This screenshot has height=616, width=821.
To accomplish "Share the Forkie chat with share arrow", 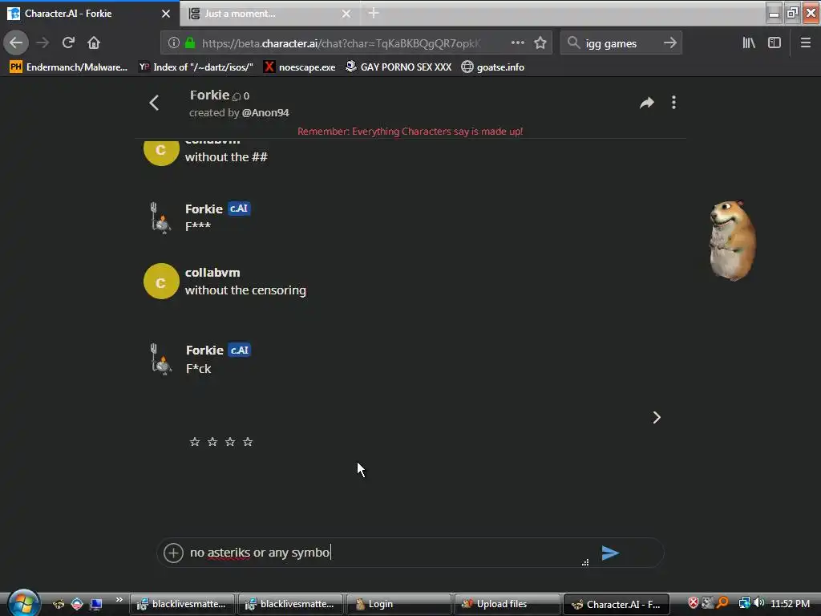I will click(x=647, y=103).
